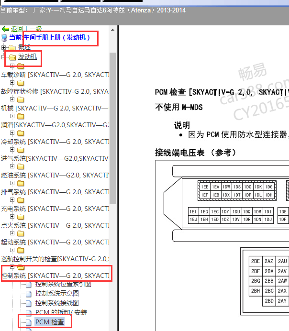This screenshot has height=331, width=289.
Task: Expand the 车载诊断 folder node
Action: point(12,66)
